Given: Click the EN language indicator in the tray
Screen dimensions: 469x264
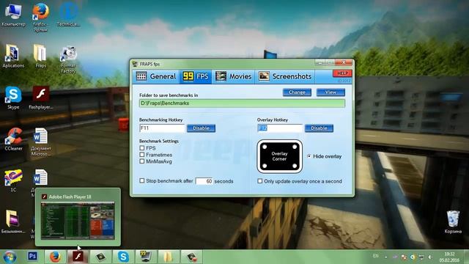Looking at the screenshot, I should (376, 256).
